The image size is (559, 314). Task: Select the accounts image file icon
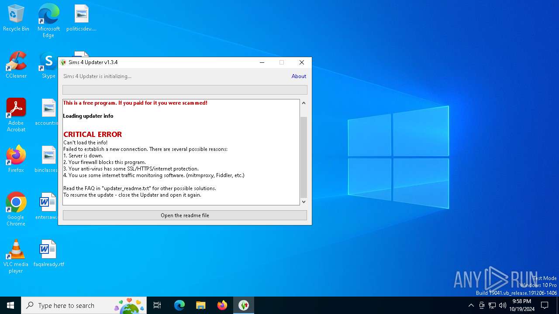[x=47, y=112]
